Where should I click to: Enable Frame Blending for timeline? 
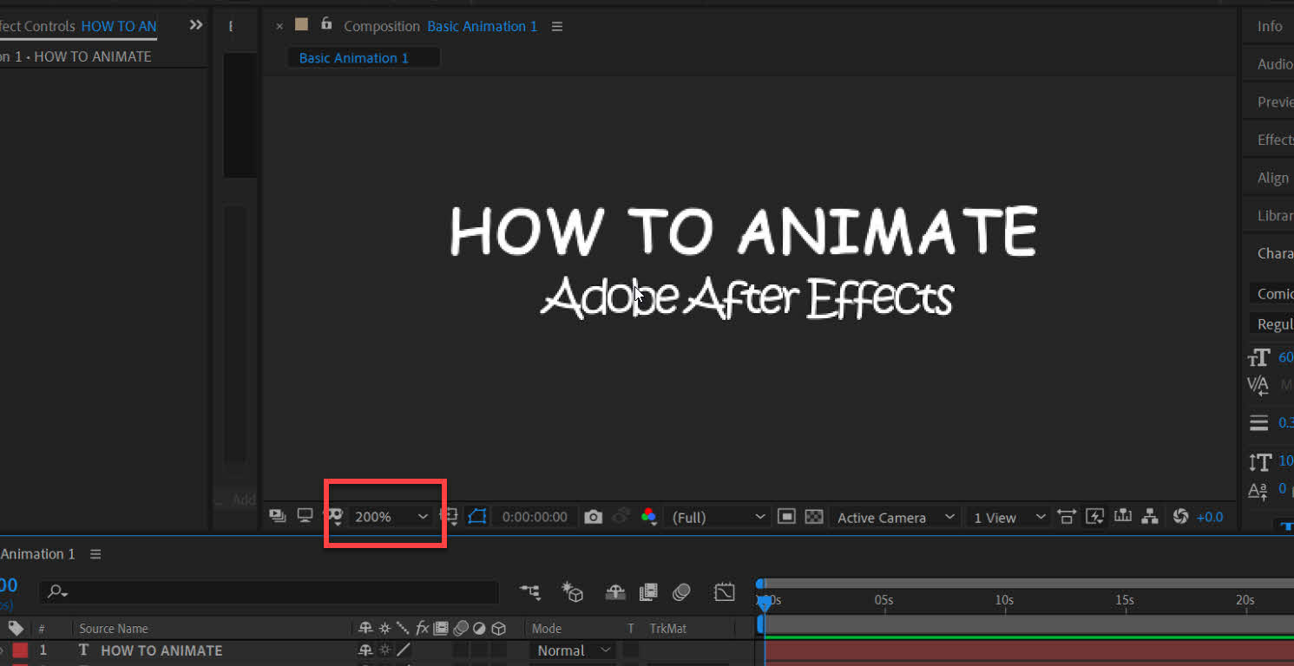[x=648, y=592]
